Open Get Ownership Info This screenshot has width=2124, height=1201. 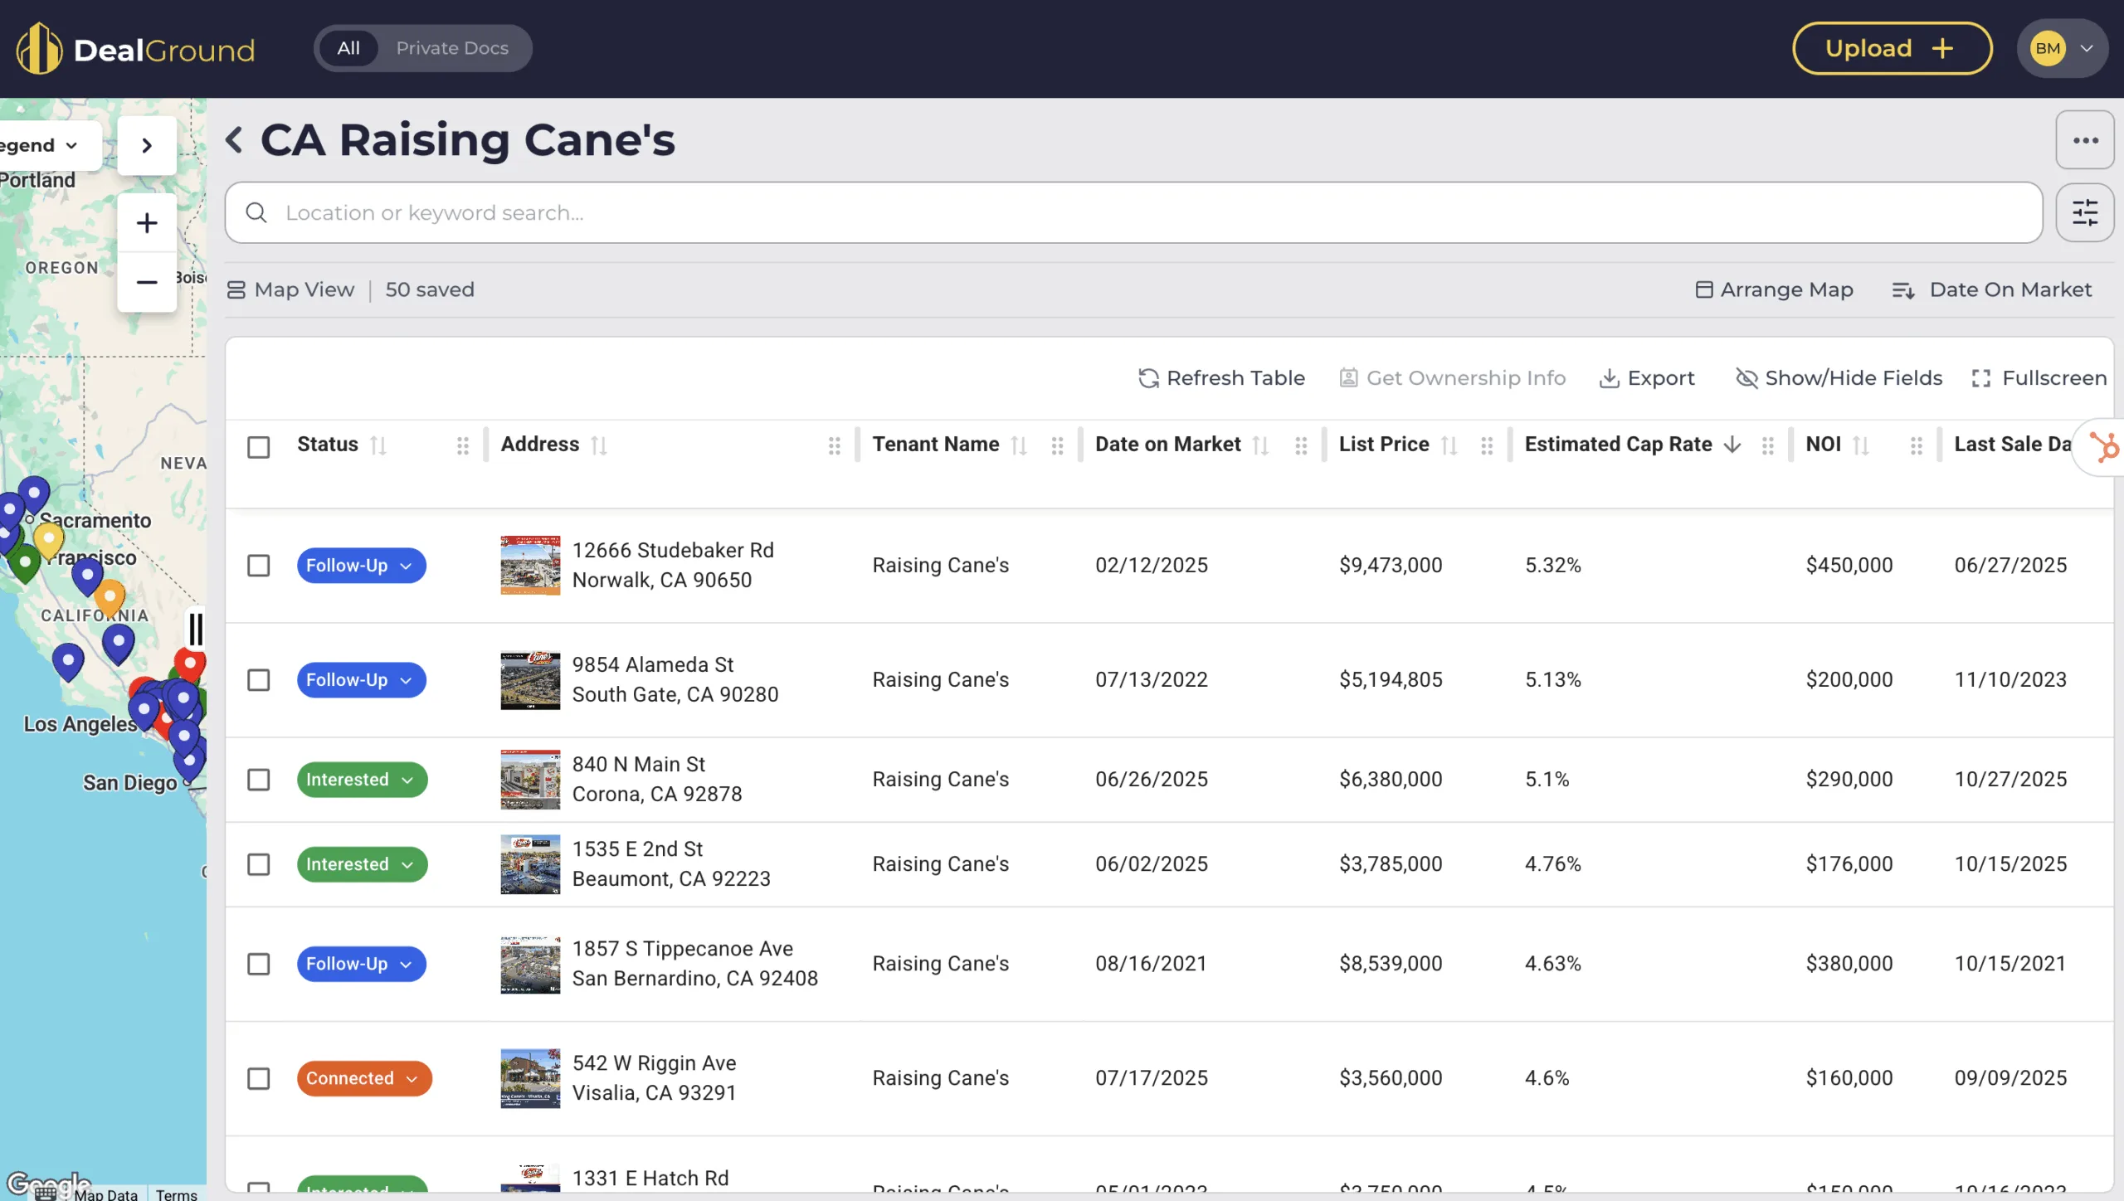click(x=1452, y=377)
